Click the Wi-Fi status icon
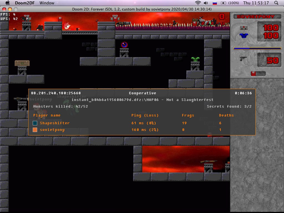Viewport: 284px width, 213px height. tap(198, 3)
